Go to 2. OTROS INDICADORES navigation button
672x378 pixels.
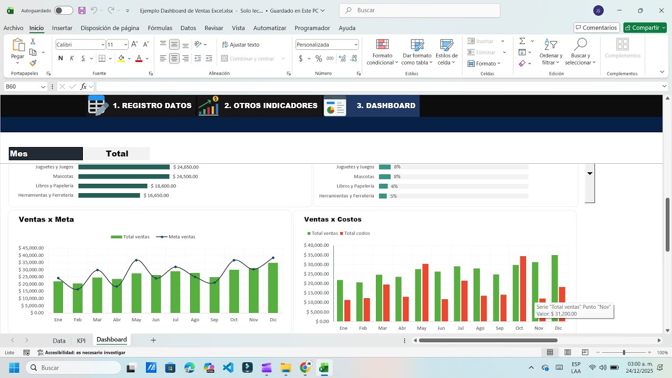click(x=259, y=106)
